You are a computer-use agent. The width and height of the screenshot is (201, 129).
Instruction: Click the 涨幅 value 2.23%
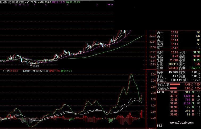174,60
